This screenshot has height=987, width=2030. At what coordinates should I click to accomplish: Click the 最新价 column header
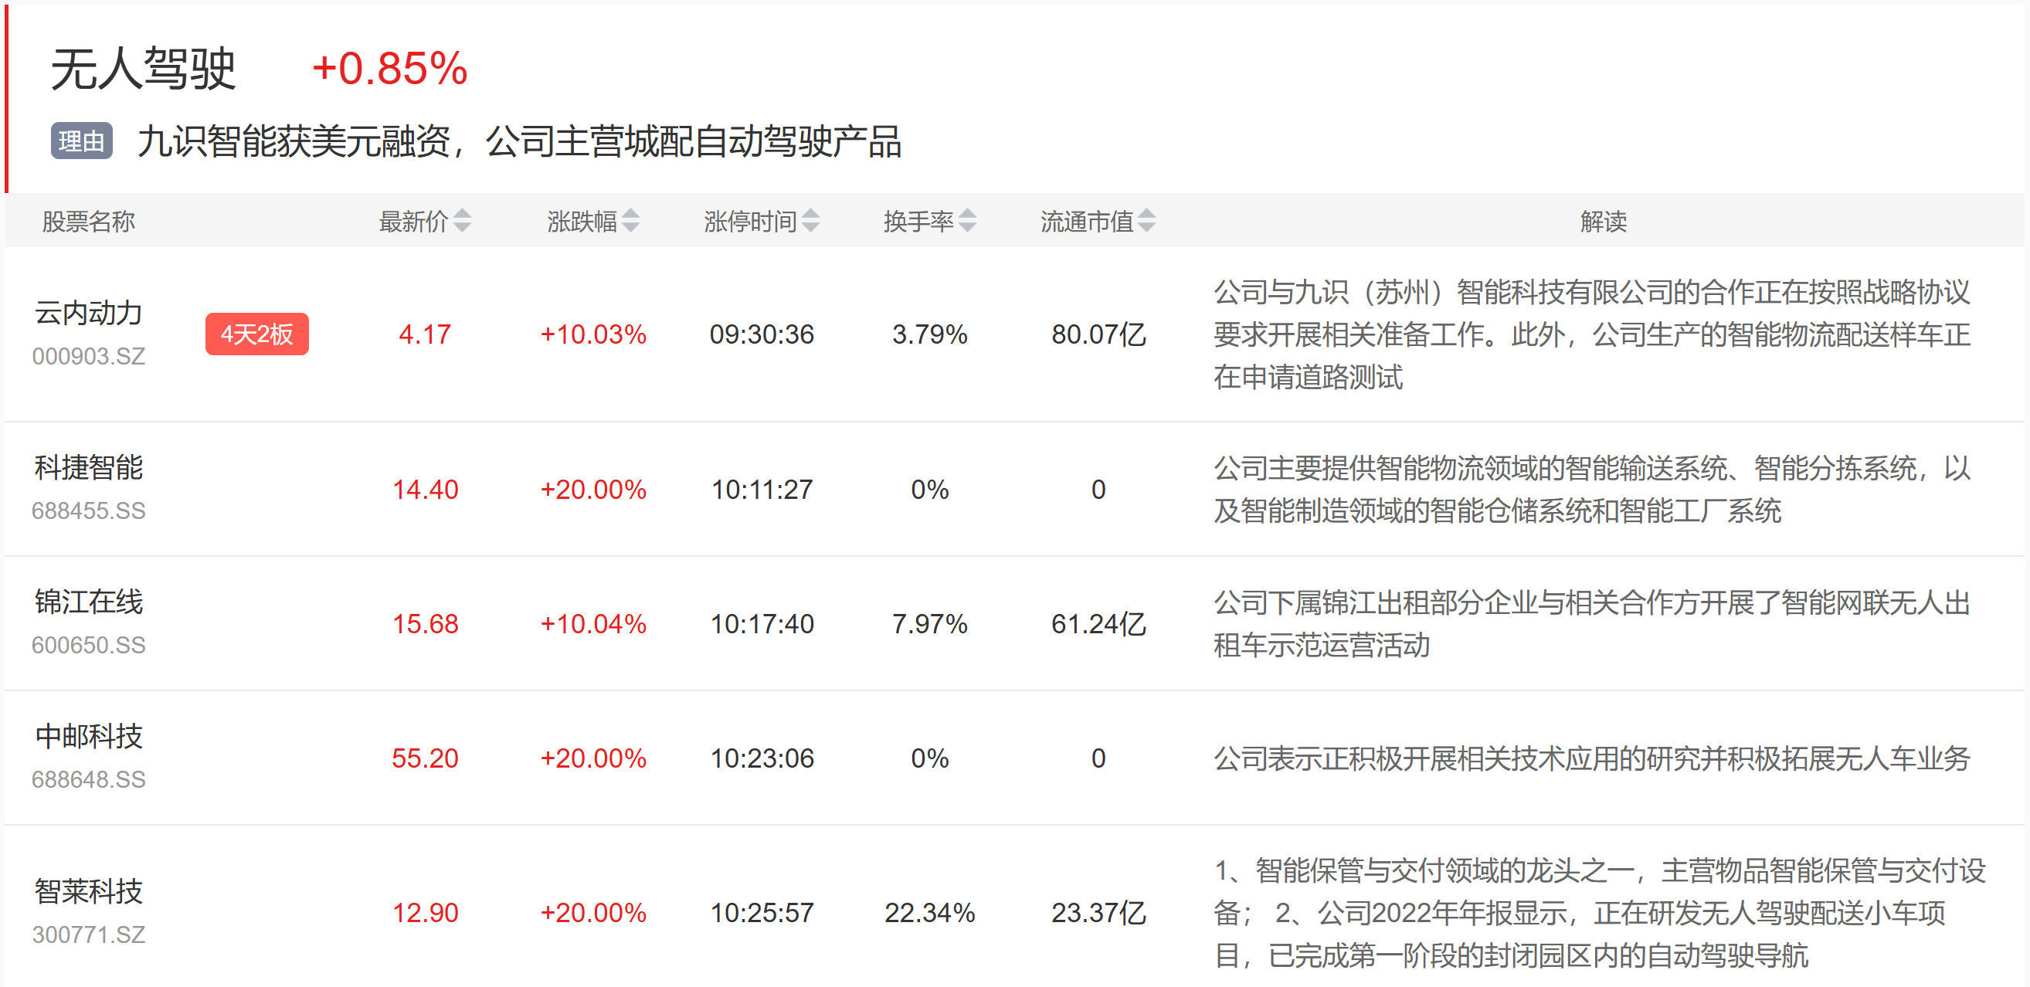[x=414, y=222]
